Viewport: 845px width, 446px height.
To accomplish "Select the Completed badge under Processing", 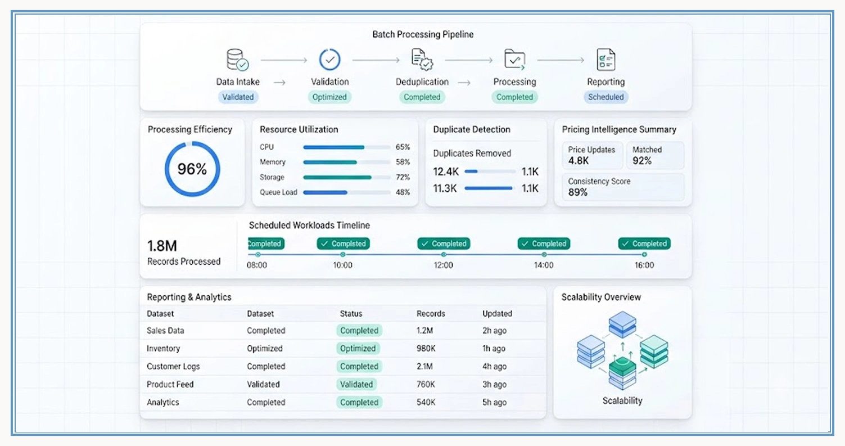I will (x=514, y=97).
